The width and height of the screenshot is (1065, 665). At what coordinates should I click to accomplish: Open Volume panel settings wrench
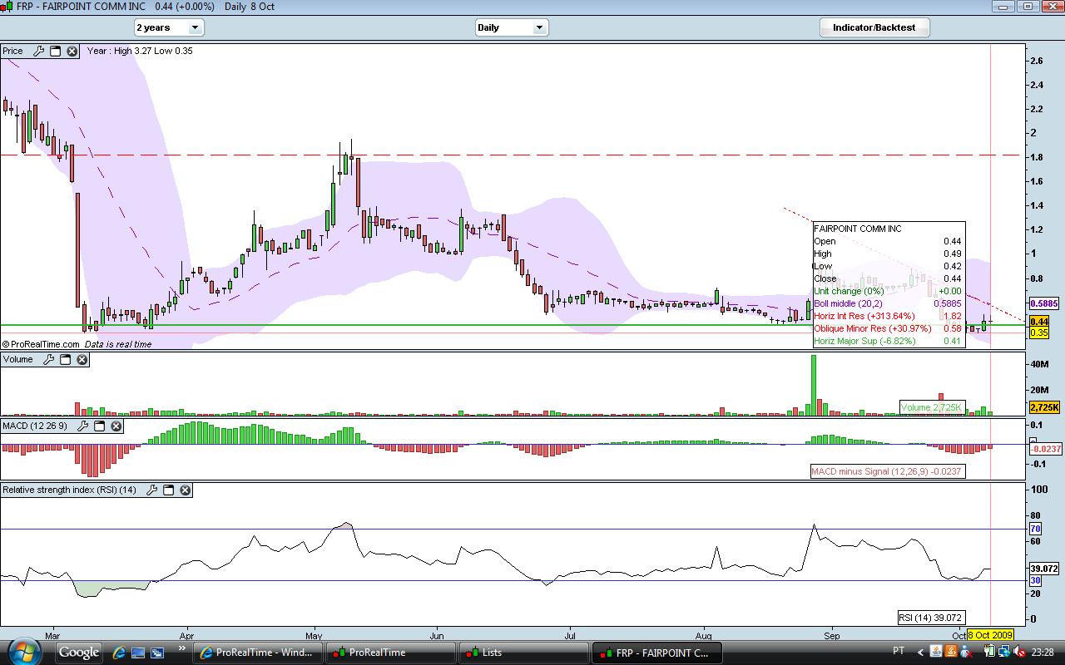(48, 359)
